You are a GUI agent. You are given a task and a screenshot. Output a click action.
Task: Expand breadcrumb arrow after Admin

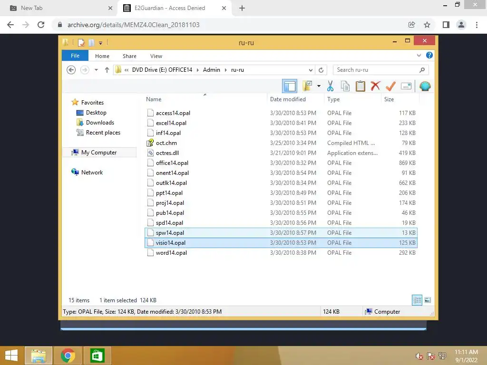[226, 70]
